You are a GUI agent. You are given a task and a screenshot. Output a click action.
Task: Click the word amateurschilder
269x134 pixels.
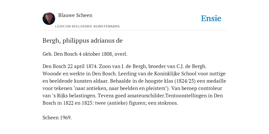(x=146, y=96)
